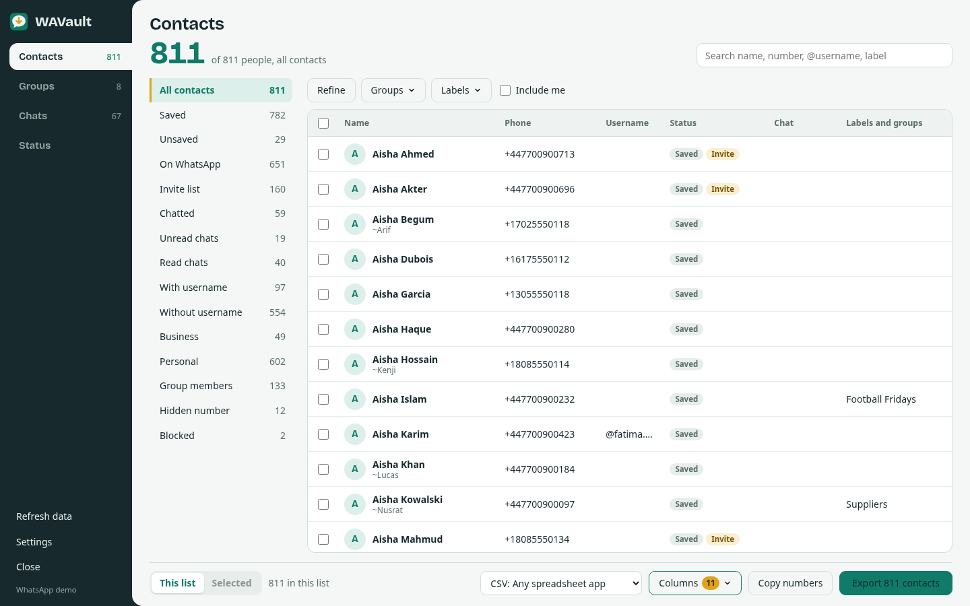Select the Blocked contacts filter

coord(221,436)
